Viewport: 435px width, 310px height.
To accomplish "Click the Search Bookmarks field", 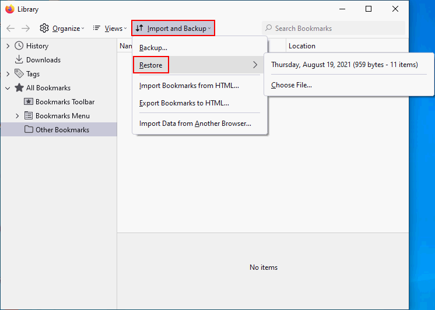I will 333,29.
